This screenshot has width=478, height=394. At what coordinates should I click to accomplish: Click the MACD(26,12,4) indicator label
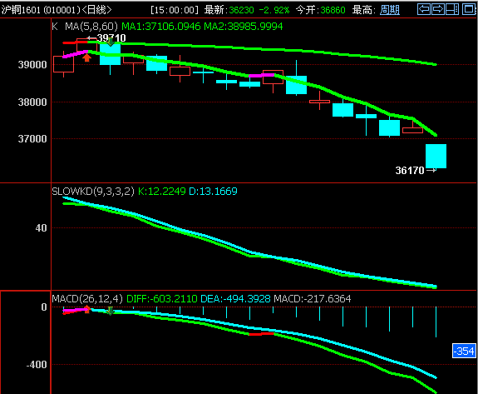87,298
